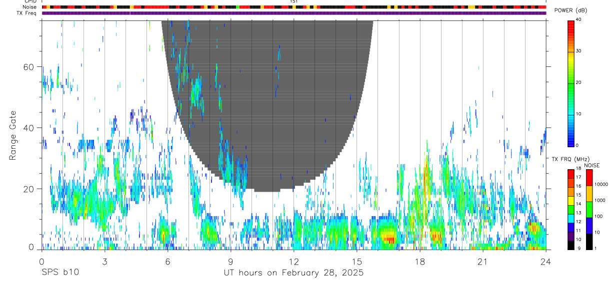Click the purple TX Freq strip above the plot
Image resolution: width=614 pixels, height=283 pixels.
click(294, 13)
